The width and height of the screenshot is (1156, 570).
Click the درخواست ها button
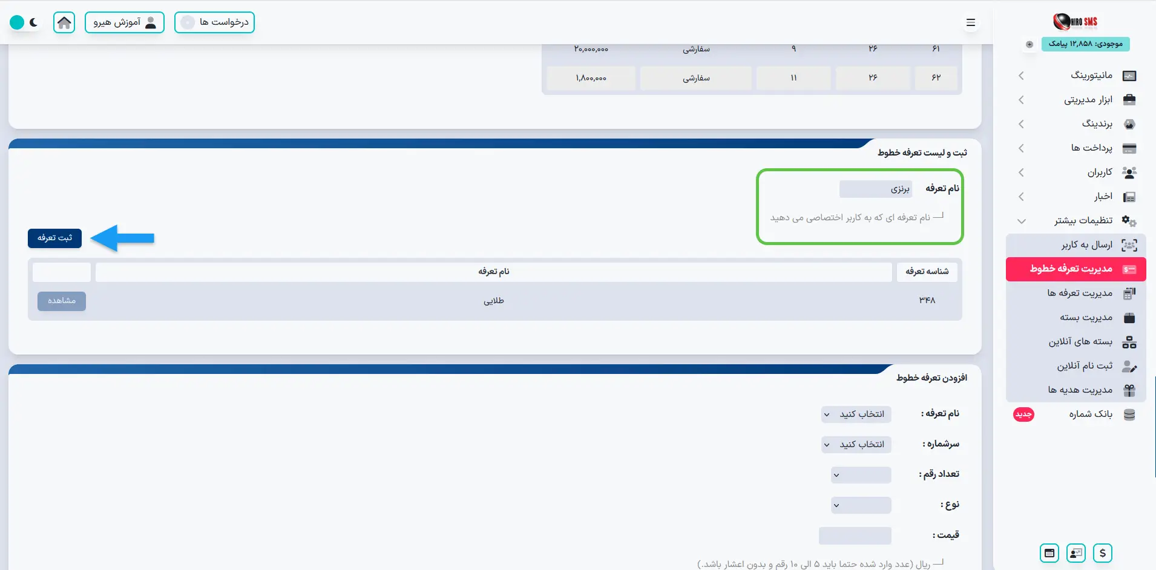tap(215, 22)
